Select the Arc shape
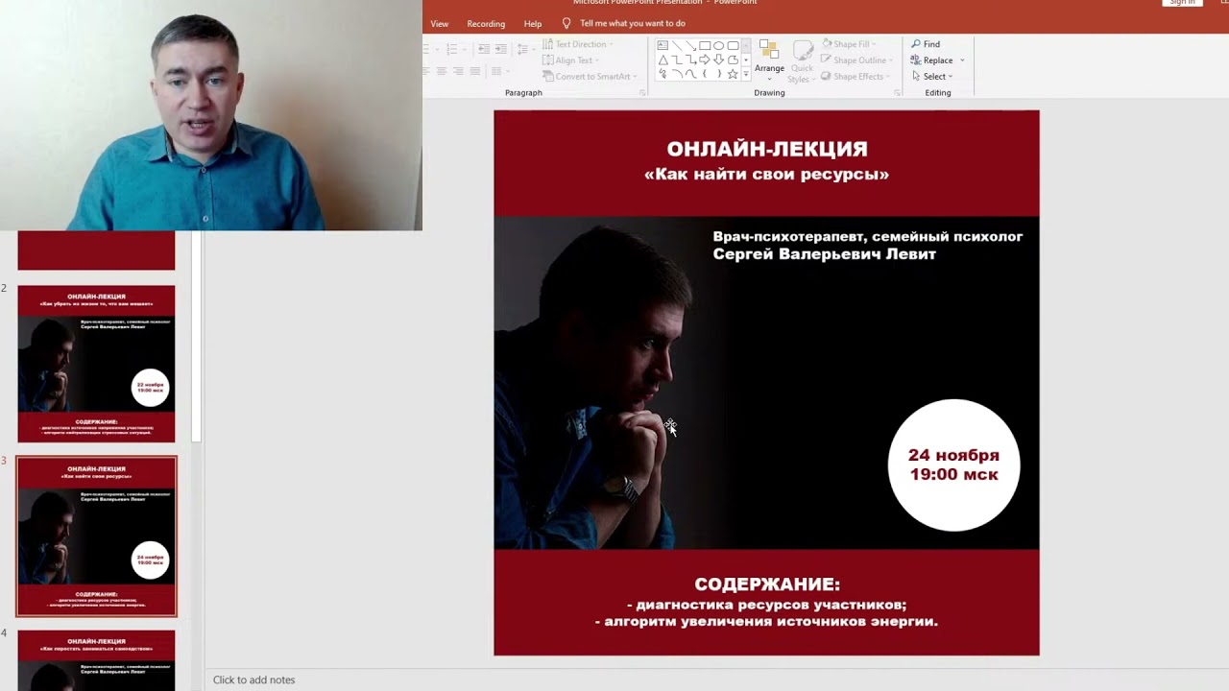 pyautogui.click(x=677, y=74)
